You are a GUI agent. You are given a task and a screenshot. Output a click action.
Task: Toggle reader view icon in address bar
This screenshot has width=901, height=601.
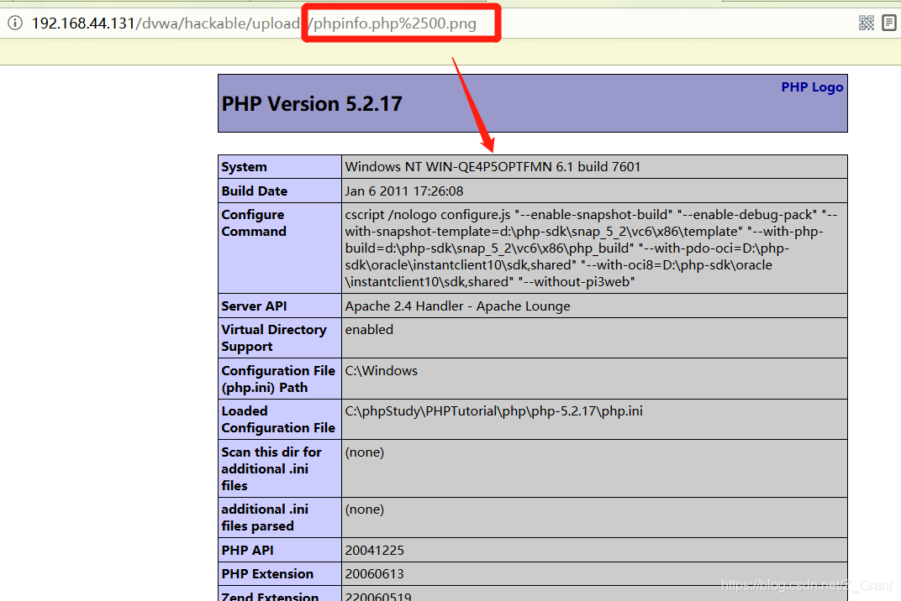889,23
